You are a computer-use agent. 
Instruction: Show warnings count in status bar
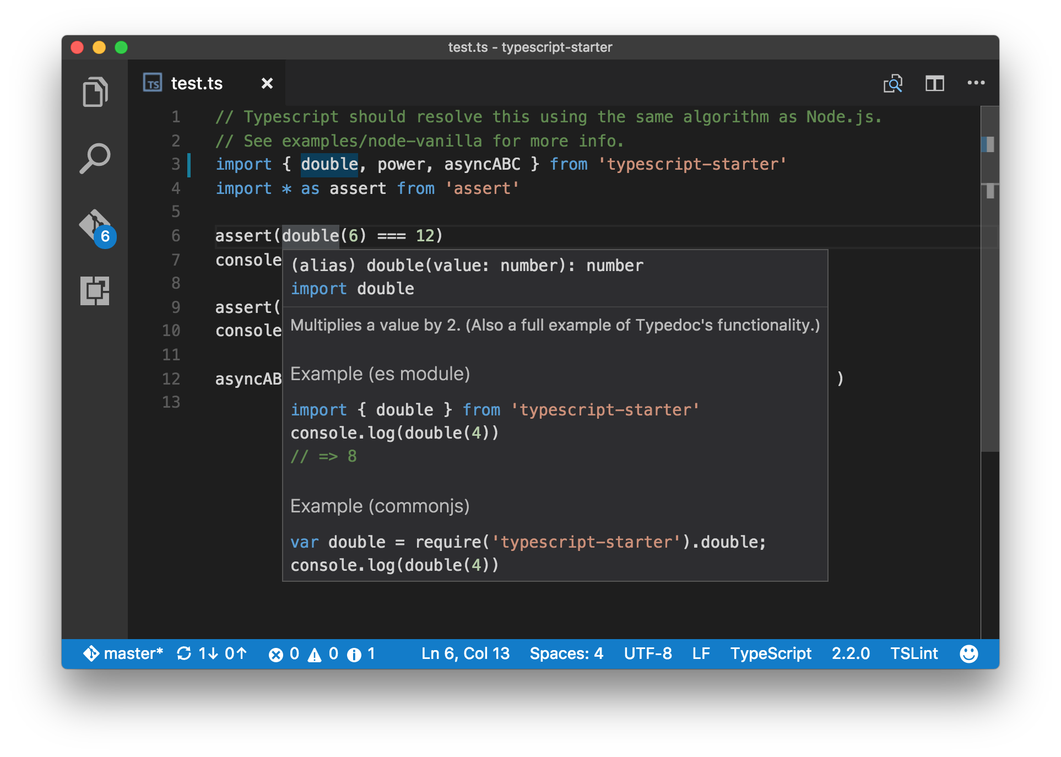click(323, 653)
